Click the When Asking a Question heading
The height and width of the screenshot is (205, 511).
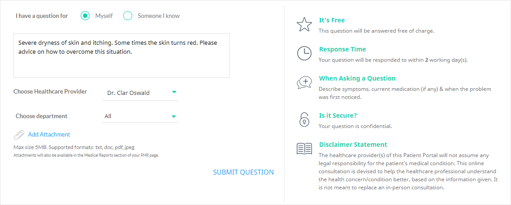(x=357, y=78)
